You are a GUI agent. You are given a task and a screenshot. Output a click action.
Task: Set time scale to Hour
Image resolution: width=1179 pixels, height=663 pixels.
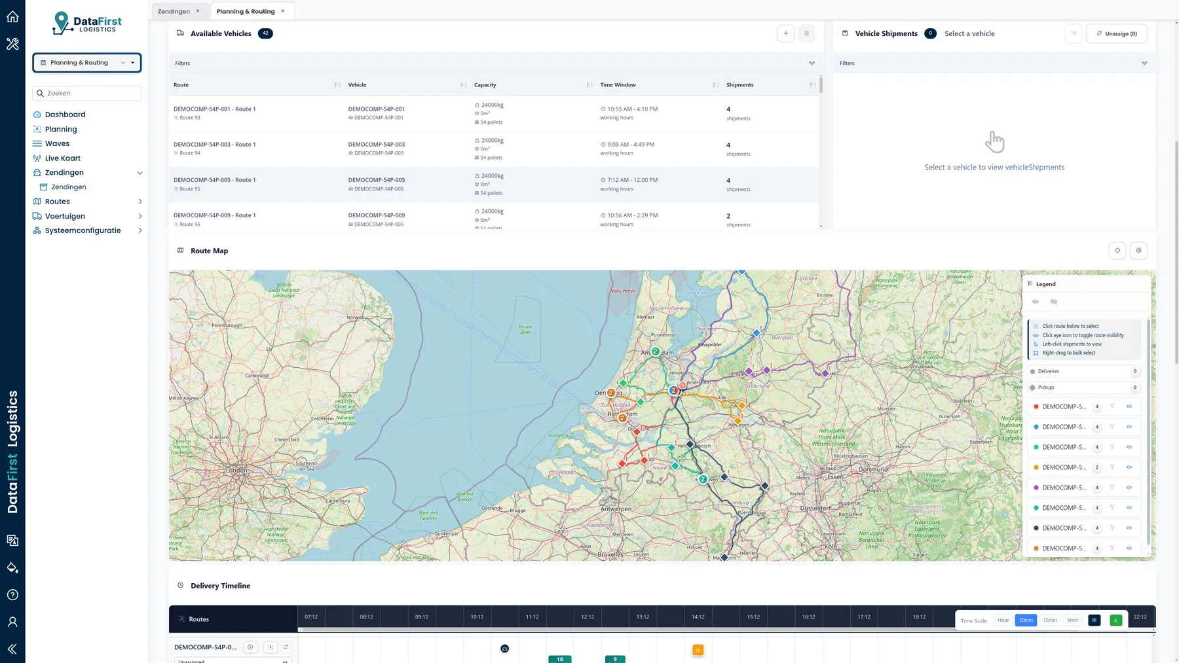tap(1003, 620)
